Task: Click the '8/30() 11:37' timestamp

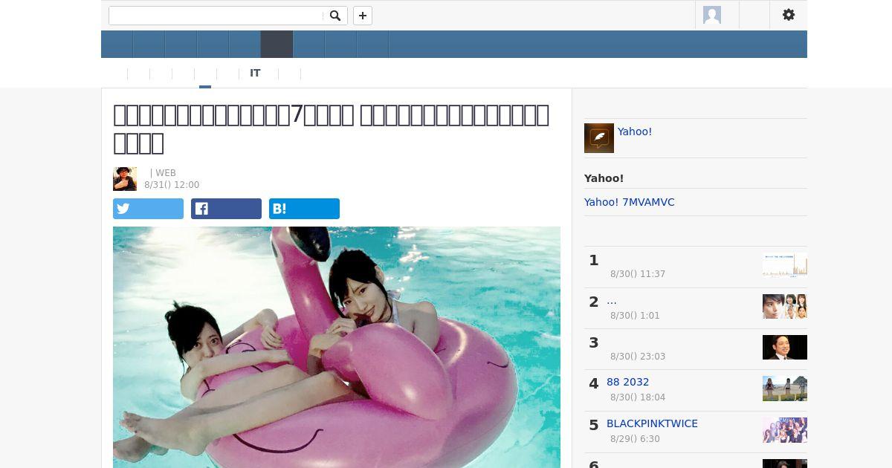Action: click(638, 274)
